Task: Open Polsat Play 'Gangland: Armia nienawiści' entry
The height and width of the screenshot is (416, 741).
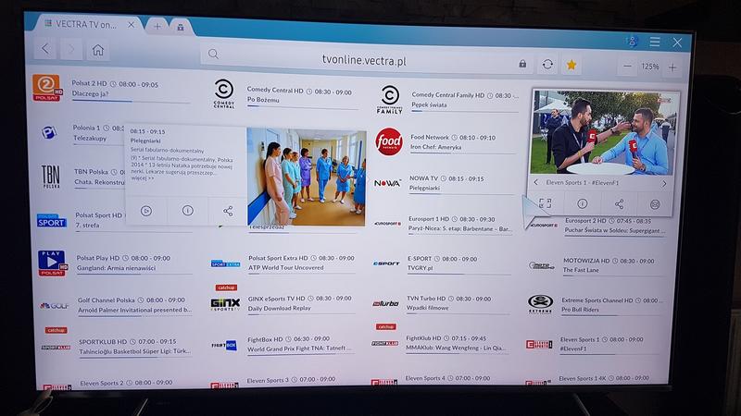Action: click(x=134, y=263)
